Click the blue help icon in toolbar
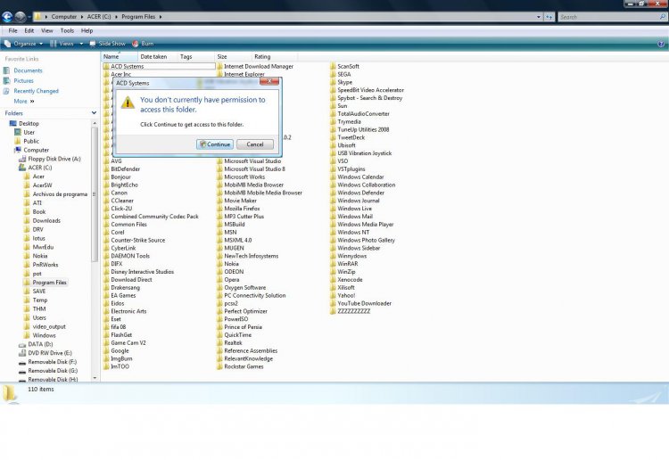 point(661,44)
